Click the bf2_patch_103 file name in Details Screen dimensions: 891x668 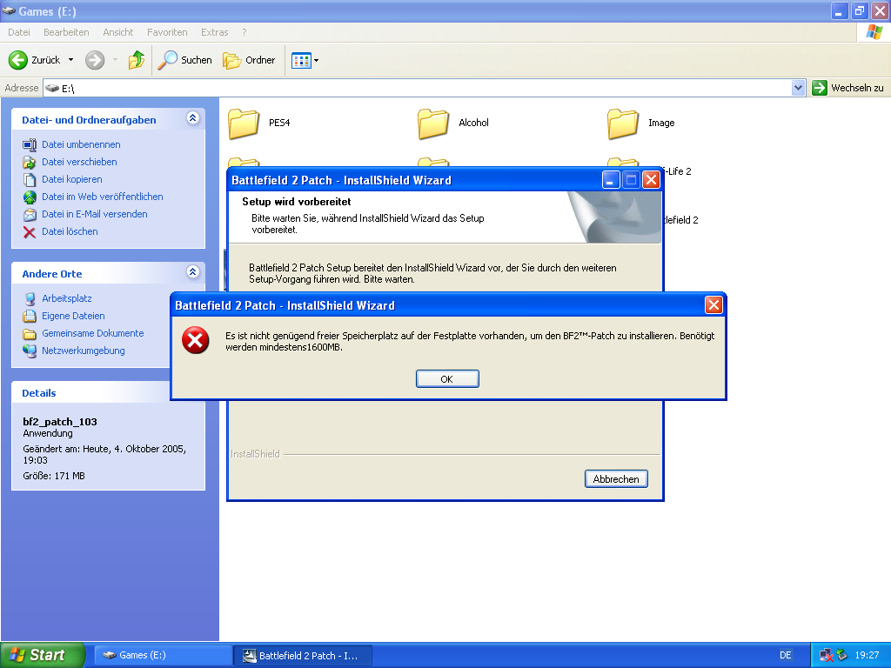point(60,422)
